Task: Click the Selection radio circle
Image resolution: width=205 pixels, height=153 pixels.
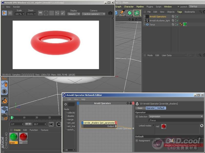Action: tap(137, 117)
